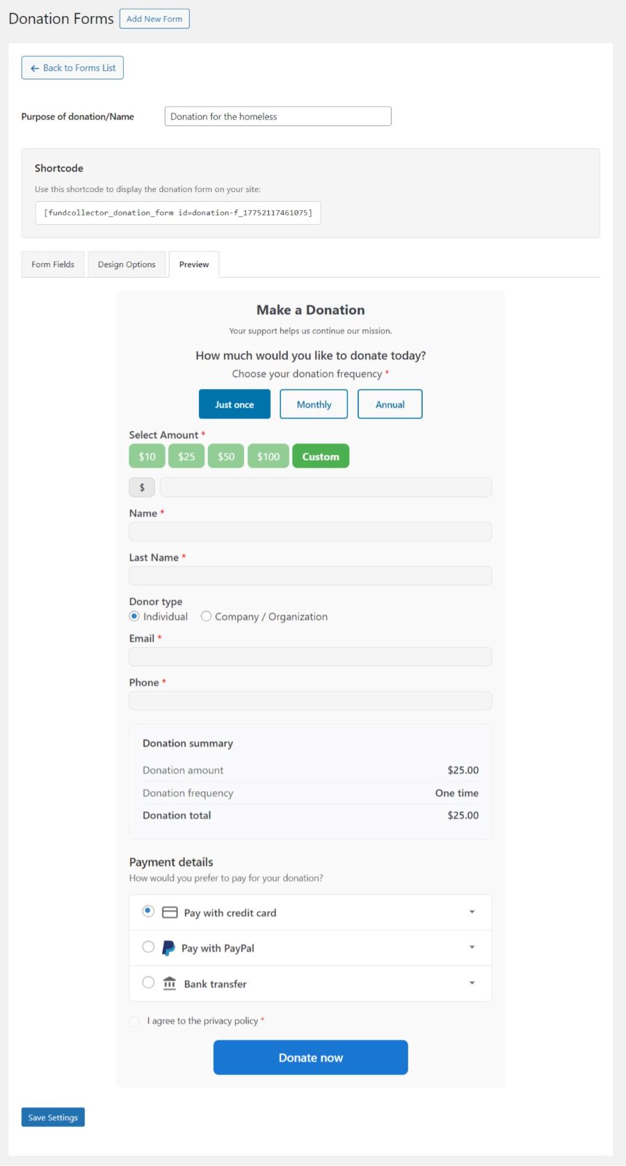The image size is (626, 1166).
Task: Click the PayPal logo icon
Action: point(167,947)
